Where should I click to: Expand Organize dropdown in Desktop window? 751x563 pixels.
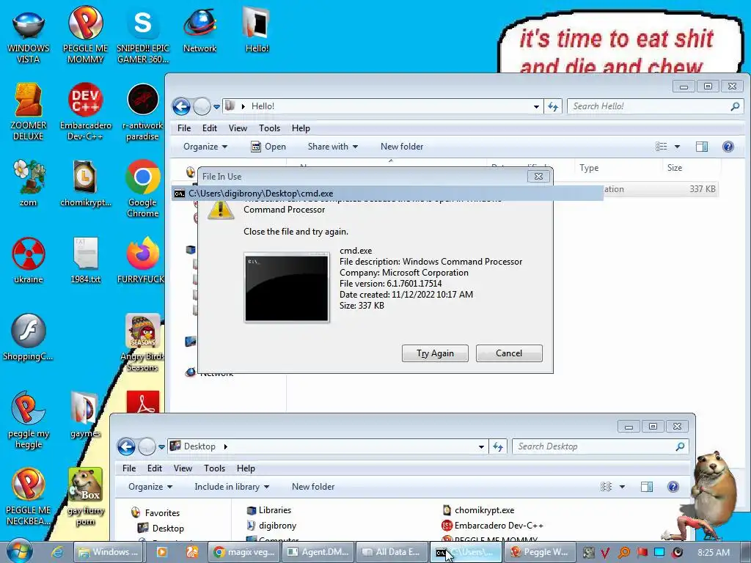pyautogui.click(x=150, y=487)
